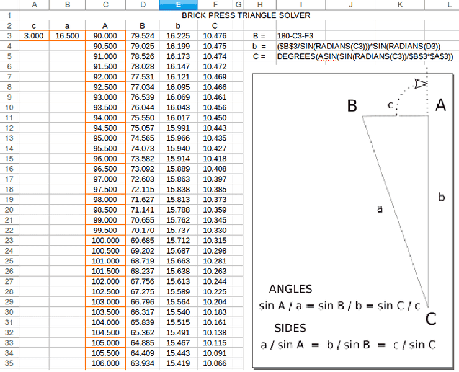Screen dimensions: 459x372
Task: Select cell containing 10.315
Action: click(215, 241)
